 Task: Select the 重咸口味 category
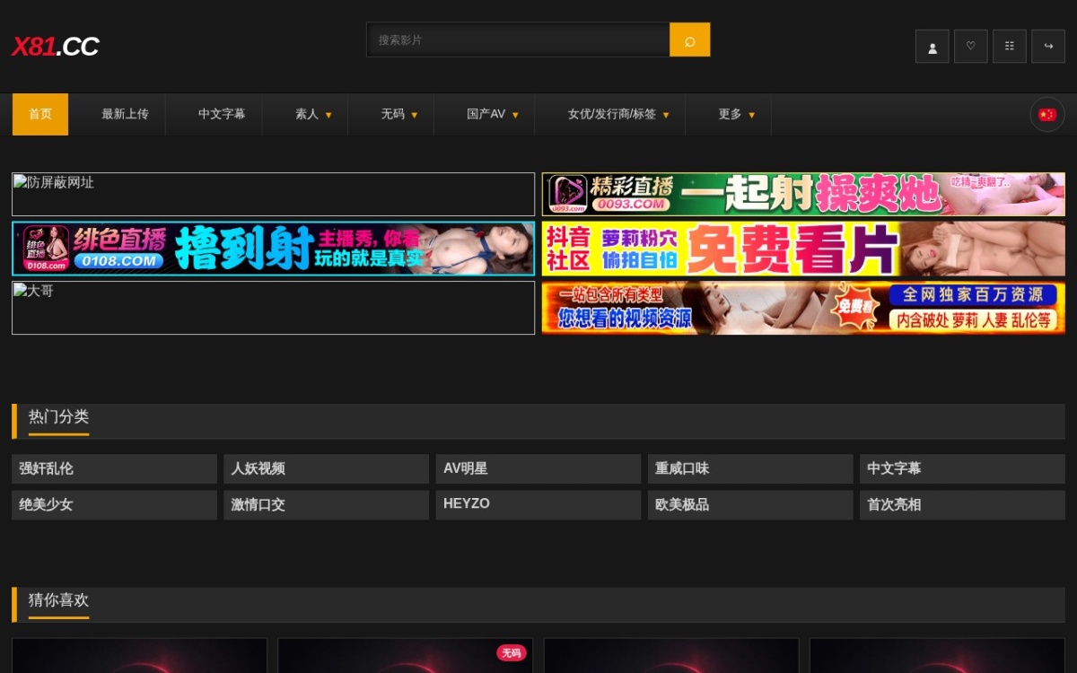750,468
